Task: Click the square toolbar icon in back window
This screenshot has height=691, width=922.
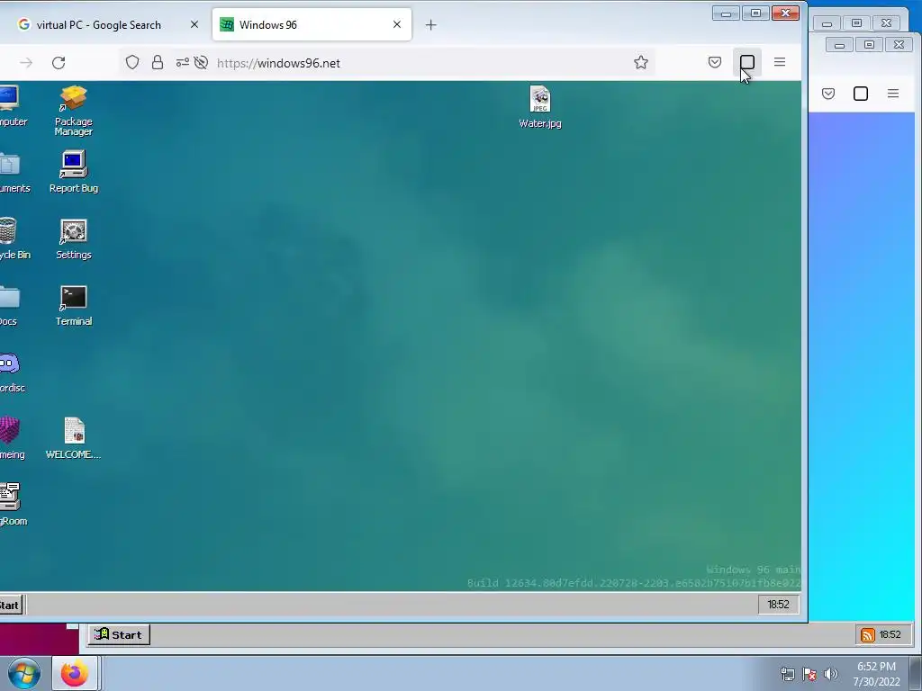Action: (860, 94)
